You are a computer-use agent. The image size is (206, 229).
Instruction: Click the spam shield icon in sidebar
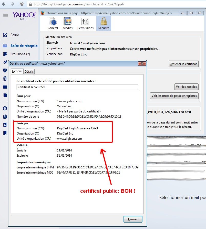pos(5,70)
